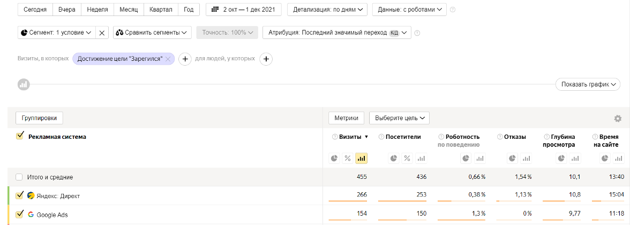Open help icon next to Роботность header
Screen dimensions: 630x228
tap(441, 137)
